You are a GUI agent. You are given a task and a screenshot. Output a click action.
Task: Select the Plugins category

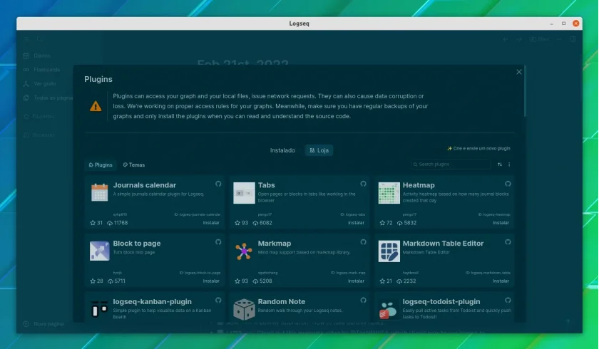coord(101,165)
